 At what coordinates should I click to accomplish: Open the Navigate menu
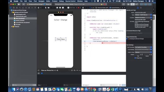pyautogui.click(x=42, y=1)
